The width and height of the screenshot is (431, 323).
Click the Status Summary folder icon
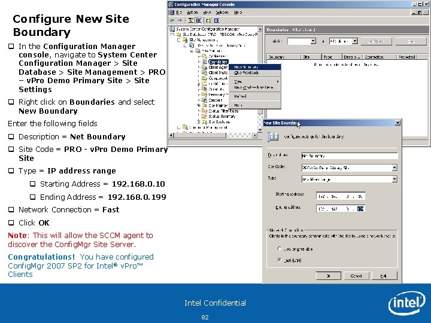[204, 116]
